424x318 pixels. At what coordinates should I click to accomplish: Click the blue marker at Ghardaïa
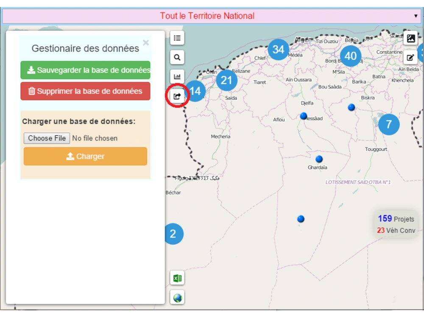click(319, 159)
